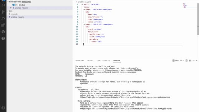This screenshot has width=199, height=112.
Task: Click 'definition:' on line 12
Action: coord(93,32)
